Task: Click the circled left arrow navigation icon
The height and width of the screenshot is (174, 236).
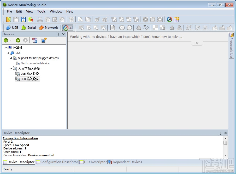Action: tap(122, 28)
